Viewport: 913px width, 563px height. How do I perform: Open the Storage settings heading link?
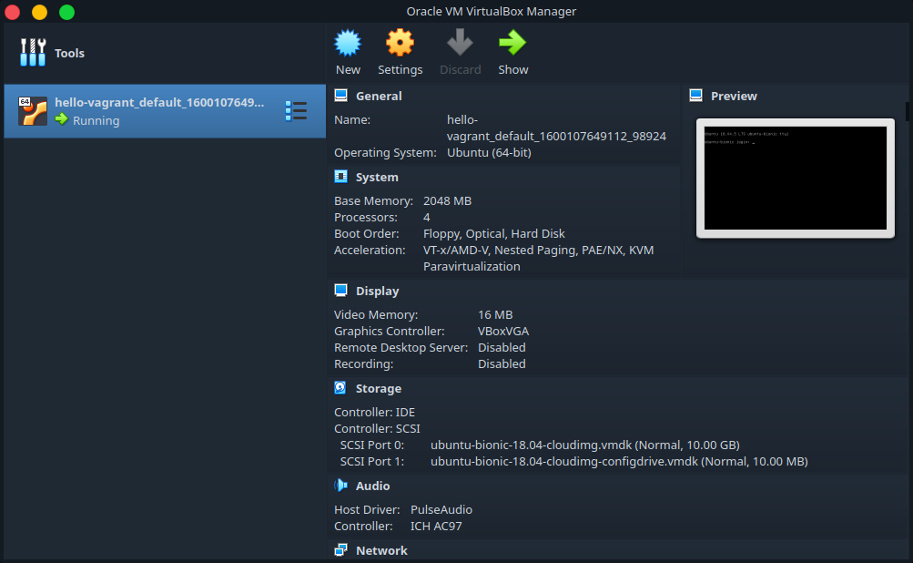(x=379, y=388)
